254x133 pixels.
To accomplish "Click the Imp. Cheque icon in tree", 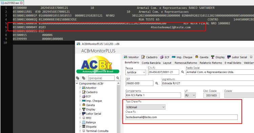I will pyautogui.click(x=84, y=101).
